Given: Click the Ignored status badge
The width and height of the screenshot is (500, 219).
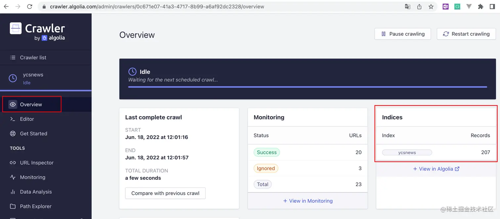Looking at the screenshot, I should coord(266,168).
